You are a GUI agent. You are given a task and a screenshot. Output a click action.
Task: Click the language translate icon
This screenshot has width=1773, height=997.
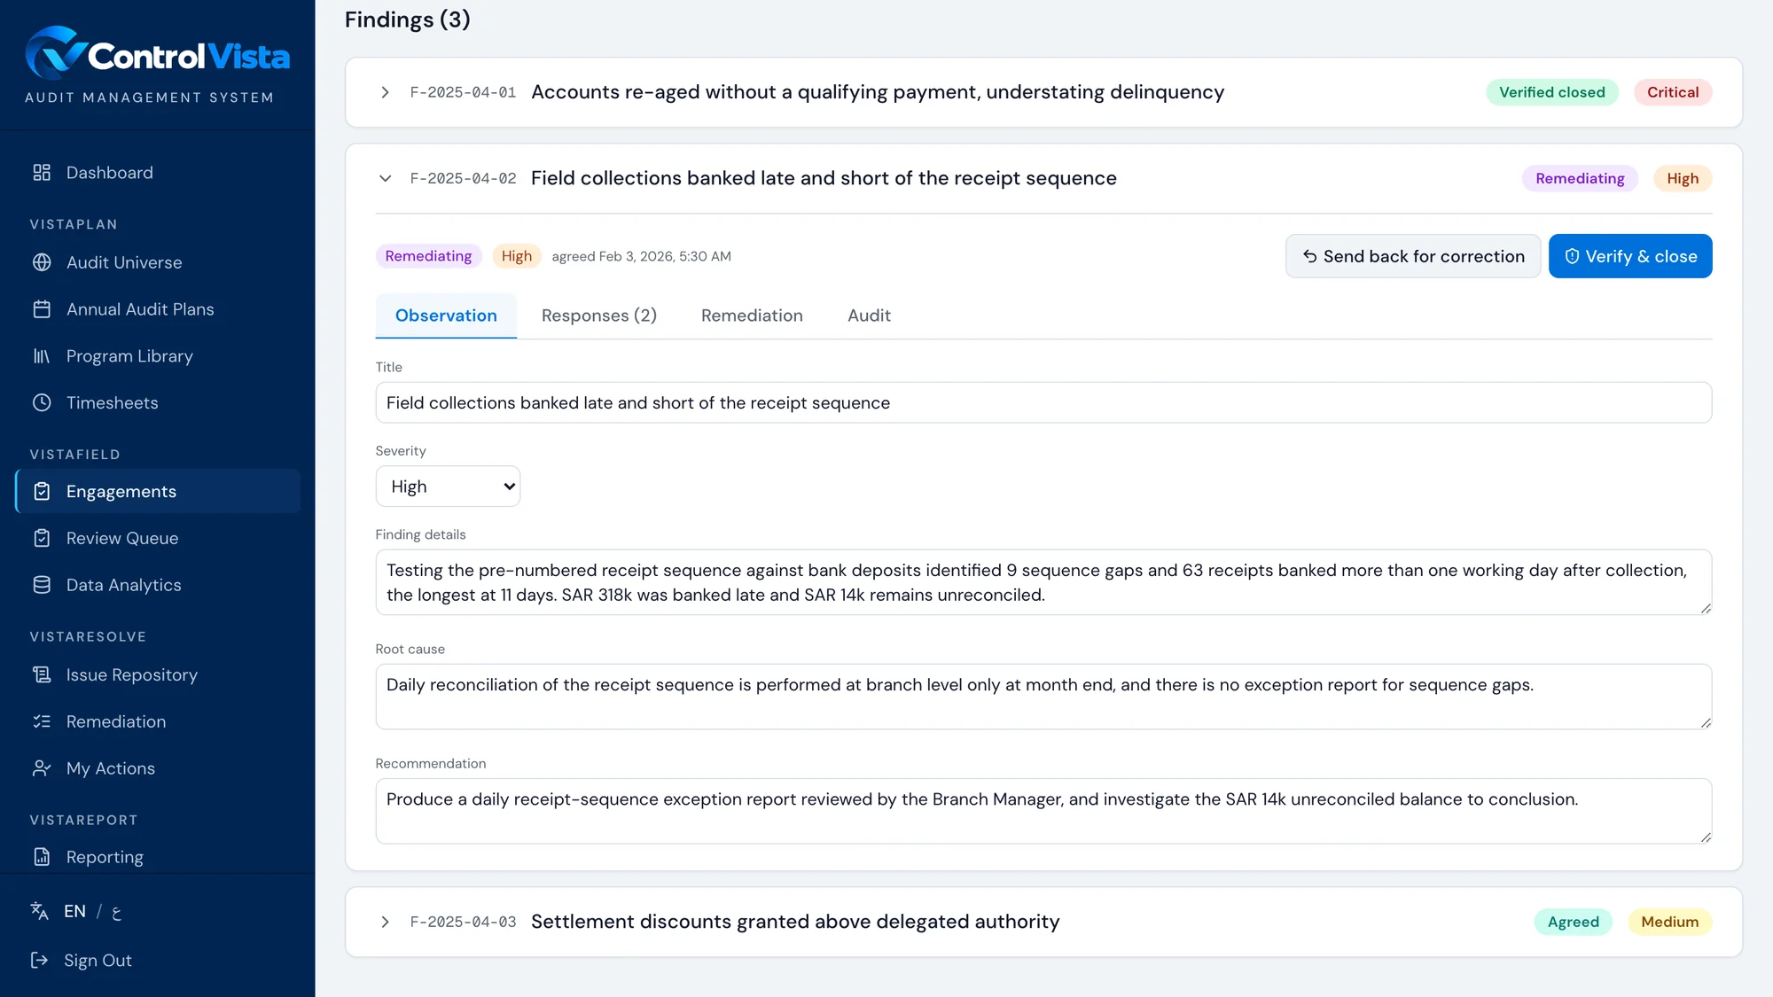pos(39,911)
